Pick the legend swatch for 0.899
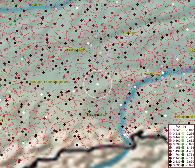Image resolution: width=195 pixels, height=168 pixels. (x=170, y=144)
